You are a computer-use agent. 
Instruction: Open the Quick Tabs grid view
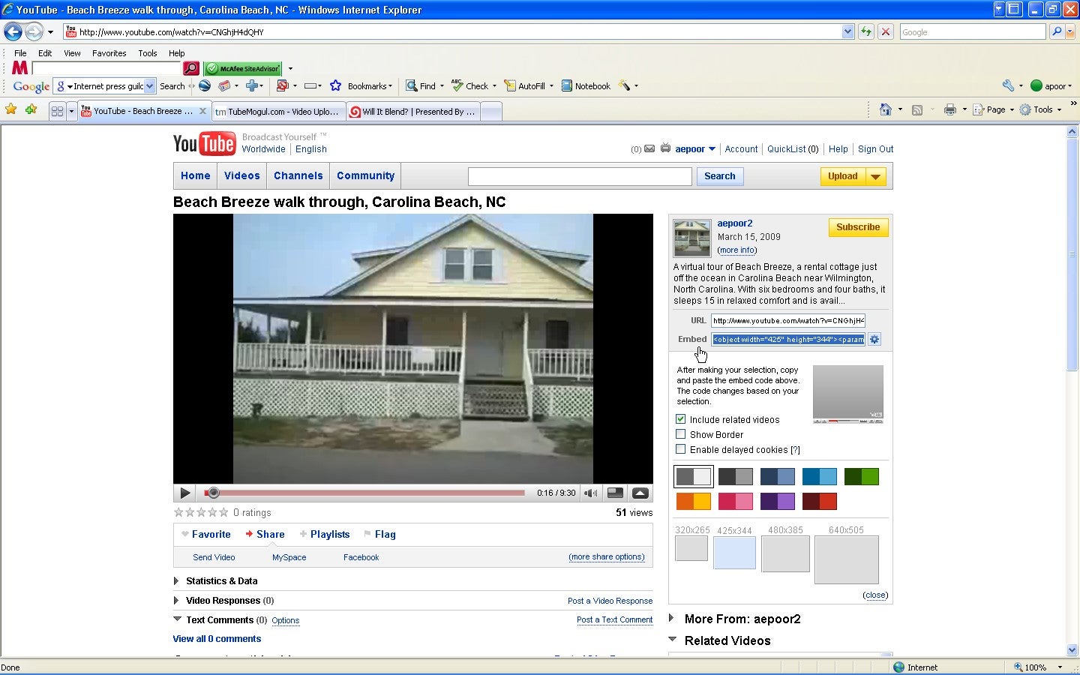(57, 111)
